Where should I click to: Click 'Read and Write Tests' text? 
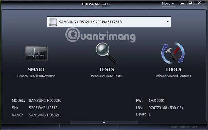click(x=106, y=76)
